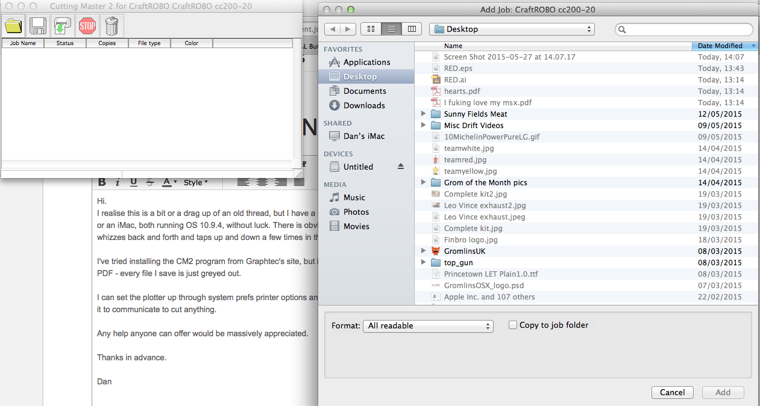Viewport: 760px width, 406px height.
Task: Go forward with the right arrow button
Action: tap(348, 29)
